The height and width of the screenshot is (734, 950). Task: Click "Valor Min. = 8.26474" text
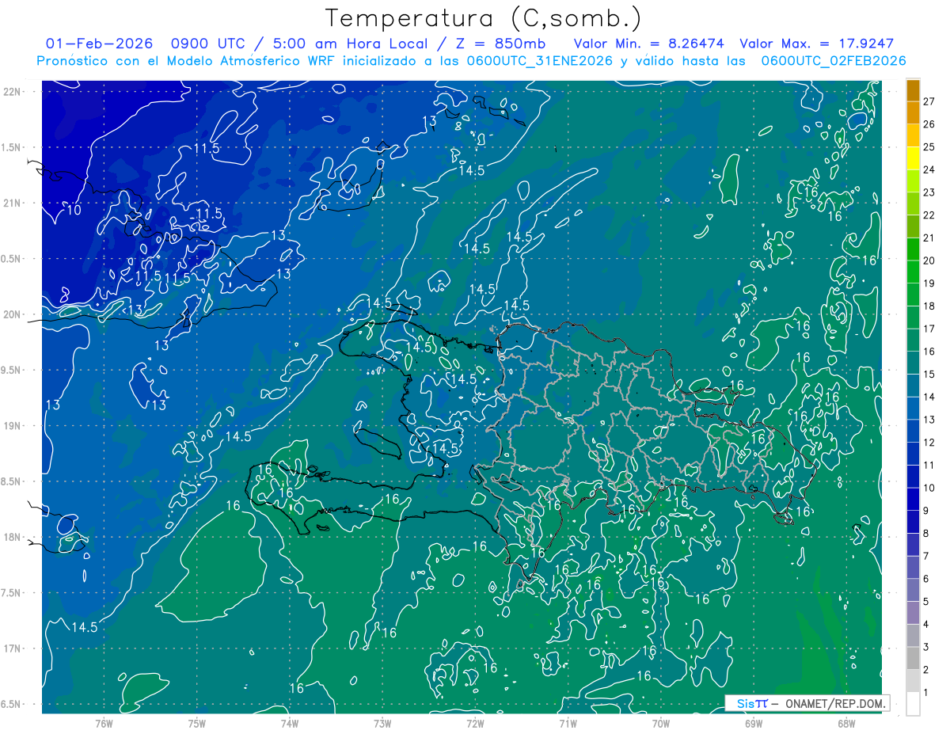click(649, 44)
